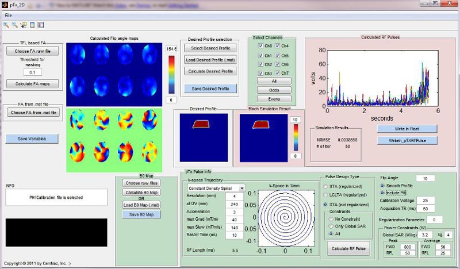Click the Regularization Parameter input field

(x=434, y=220)
